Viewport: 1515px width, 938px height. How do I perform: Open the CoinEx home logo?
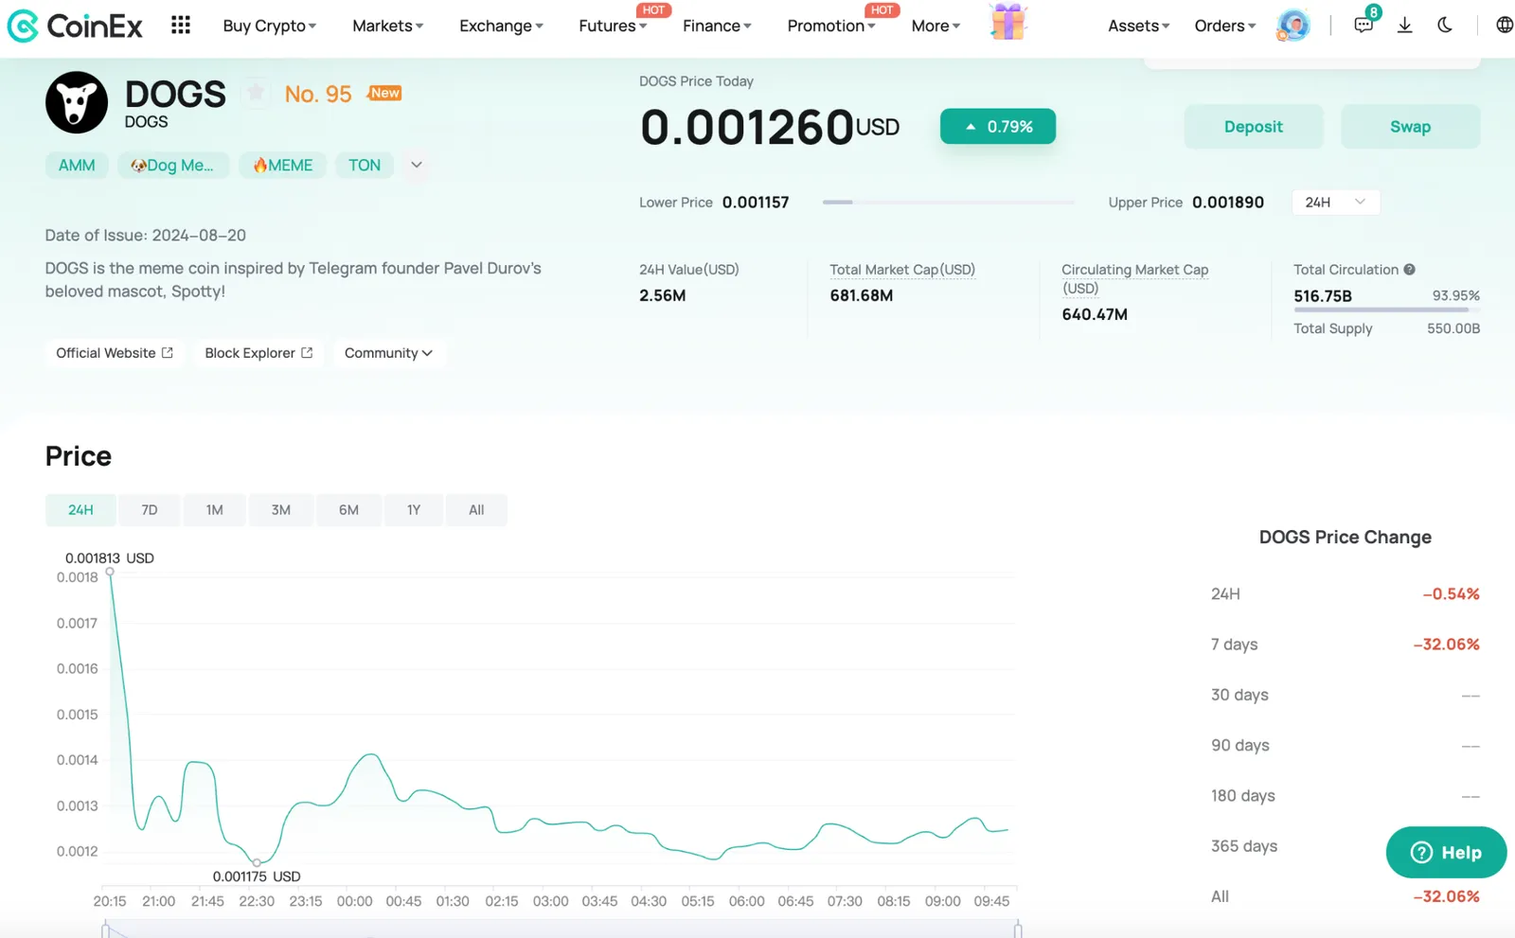(x=75, y=26)
